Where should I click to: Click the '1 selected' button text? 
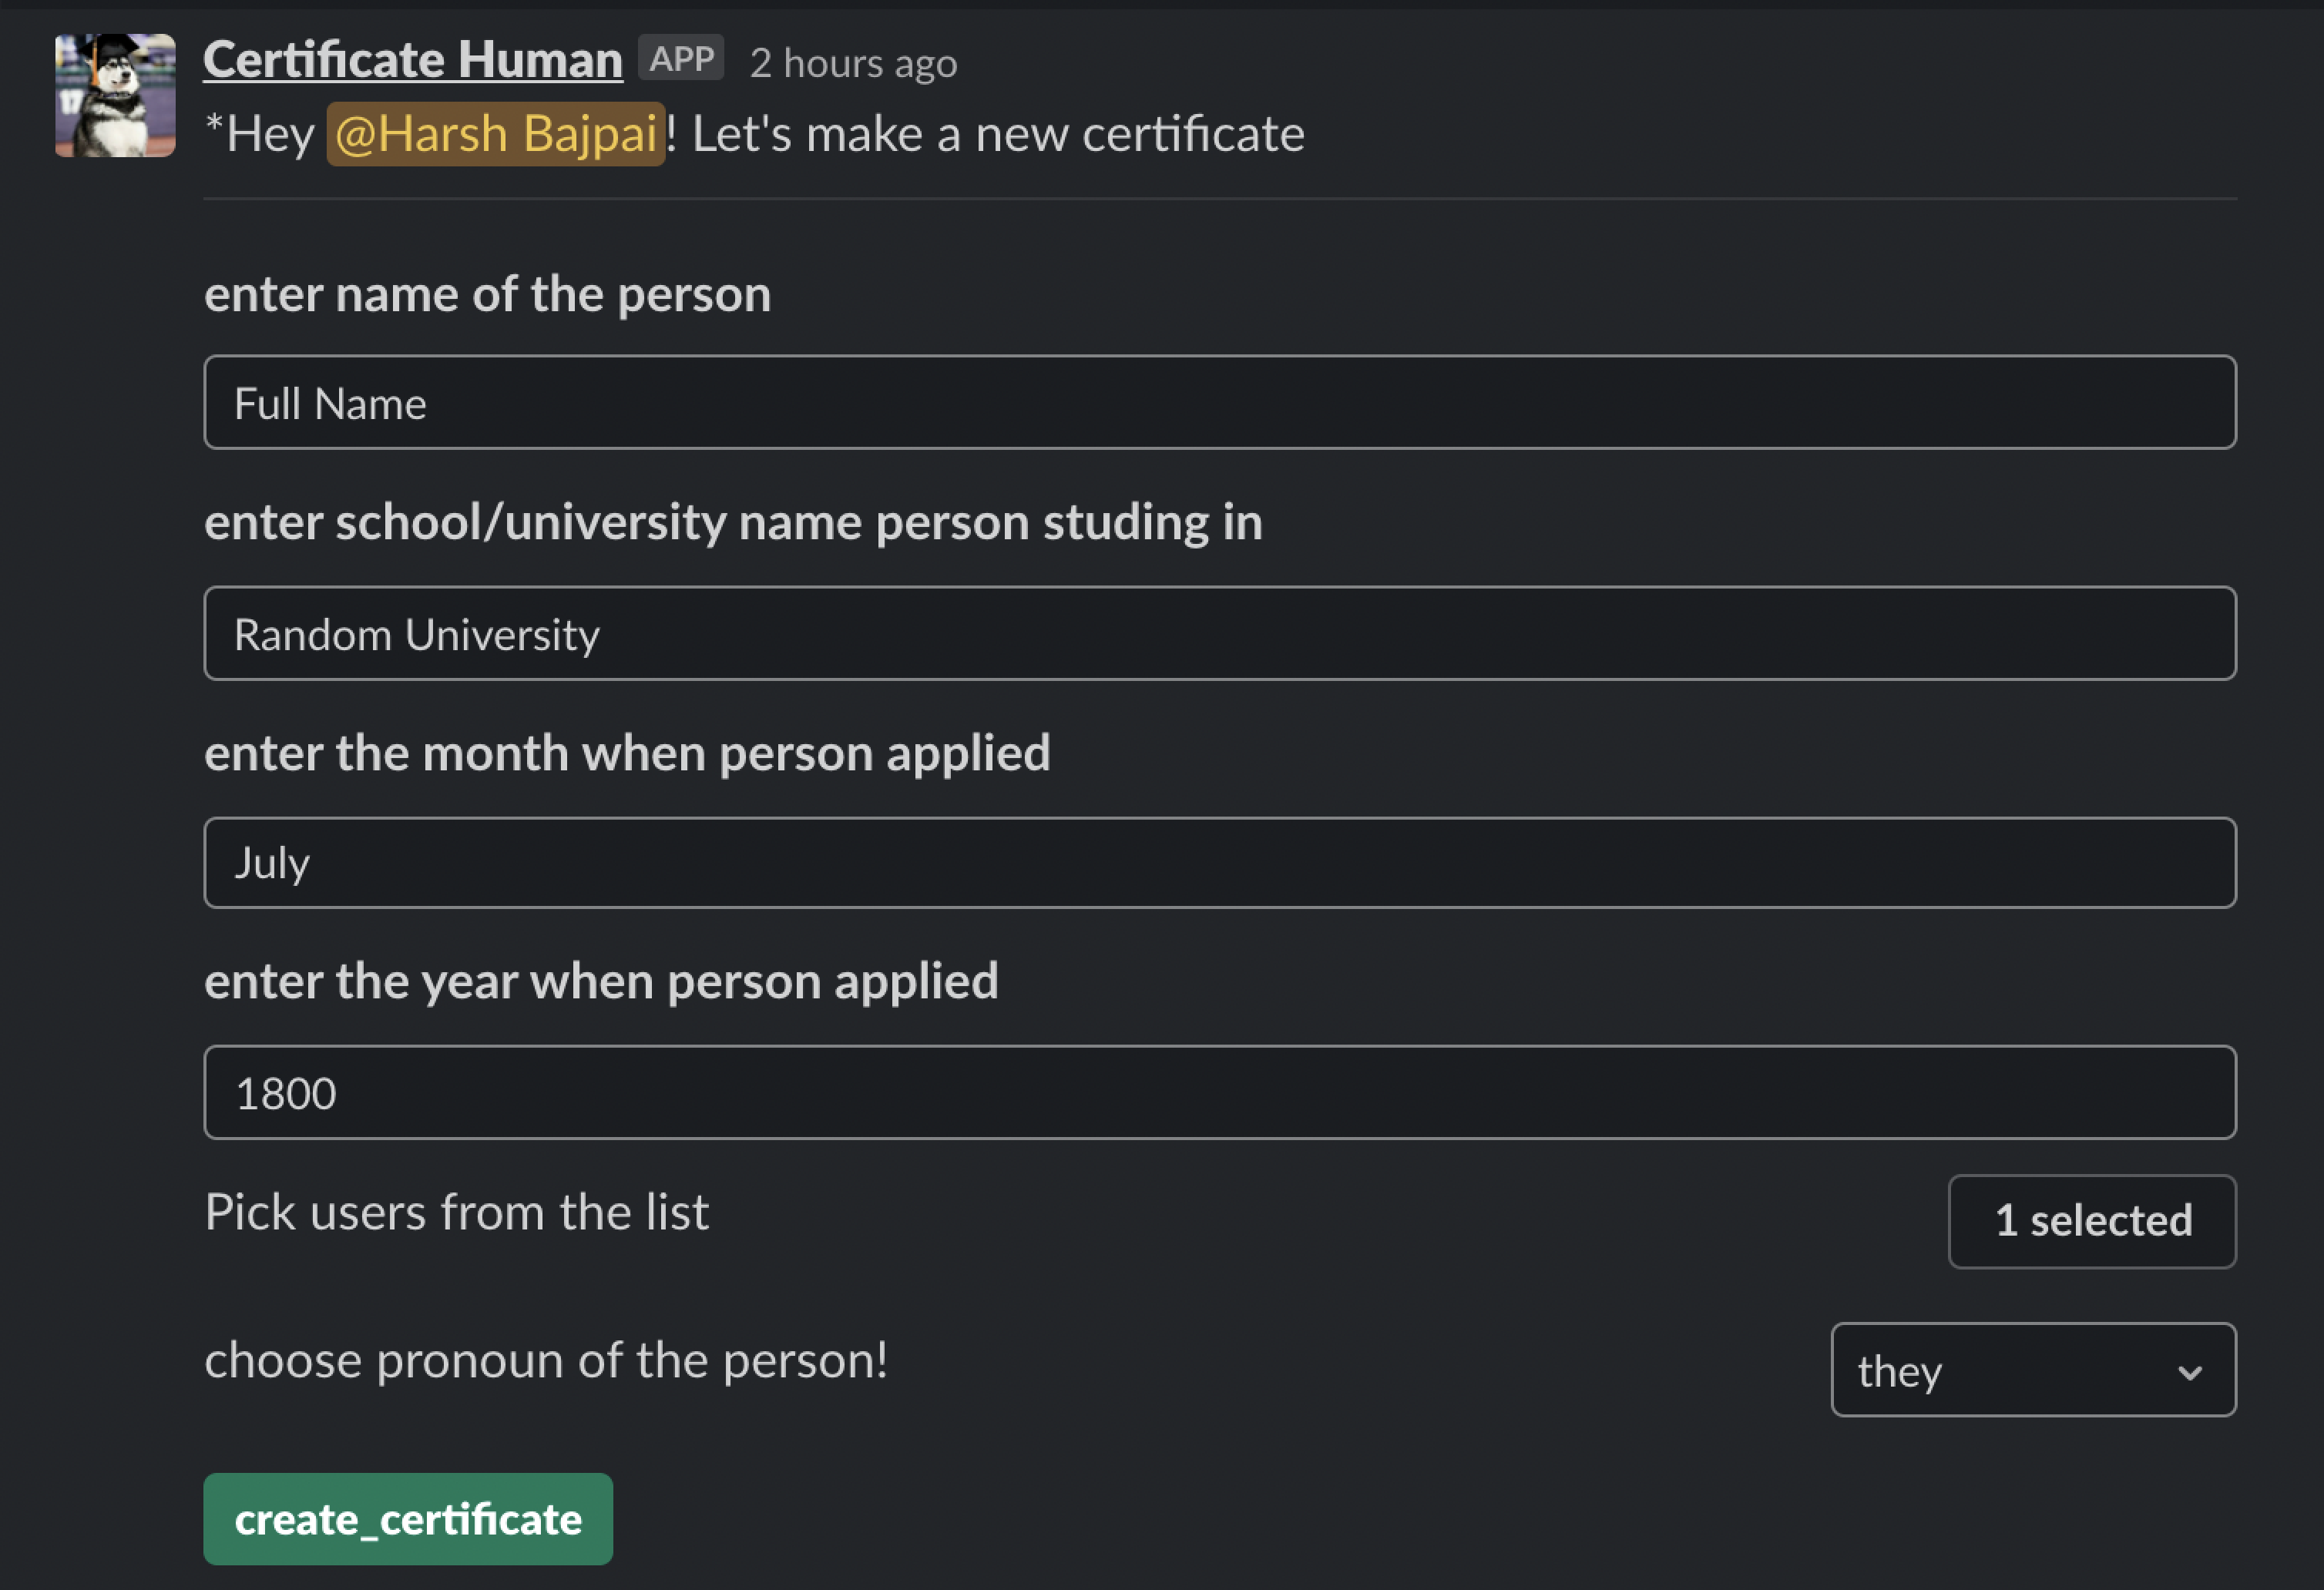(x=2091, y=1220)
